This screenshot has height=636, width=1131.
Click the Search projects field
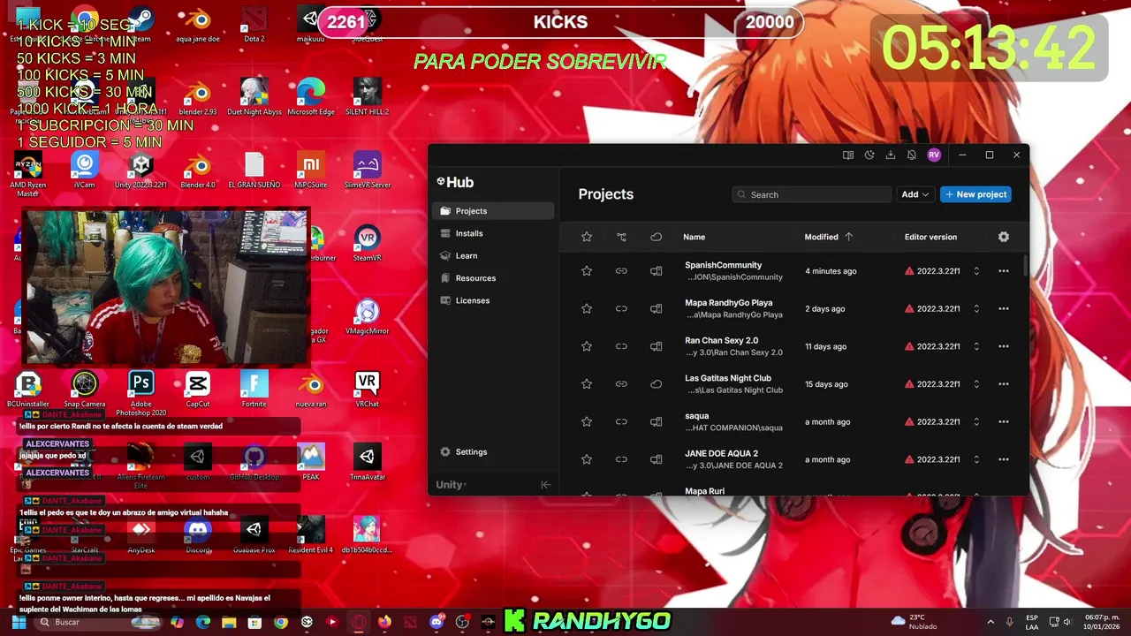click(811, 194)
